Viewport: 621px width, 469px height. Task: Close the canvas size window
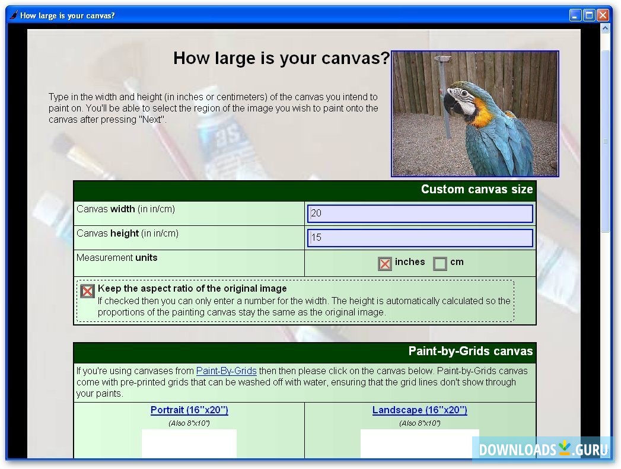pos(603,15)
